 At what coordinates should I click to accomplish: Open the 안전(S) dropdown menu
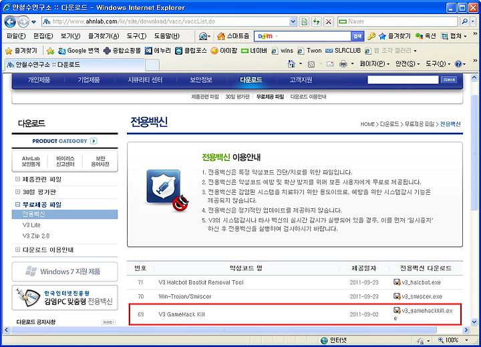pos(408,64)
